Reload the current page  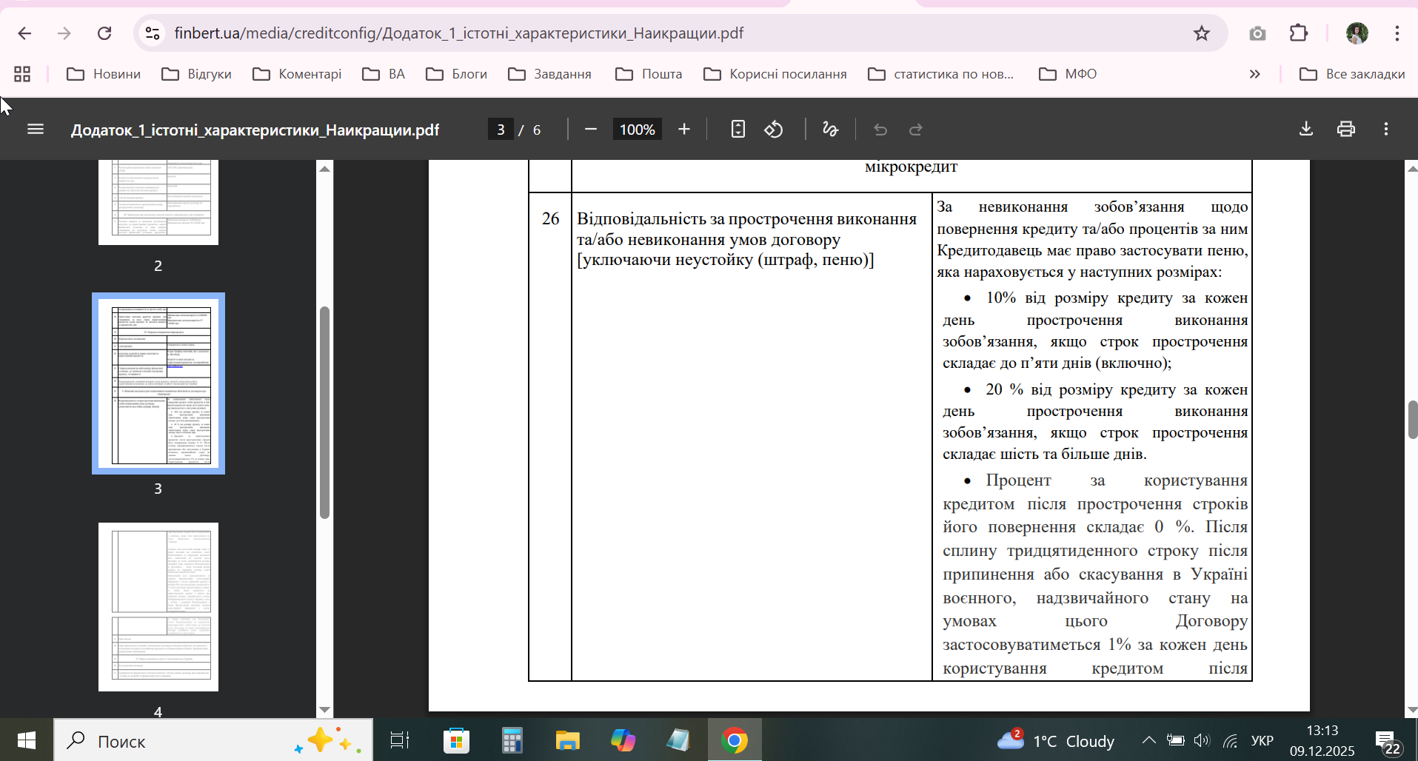[104, 33]
